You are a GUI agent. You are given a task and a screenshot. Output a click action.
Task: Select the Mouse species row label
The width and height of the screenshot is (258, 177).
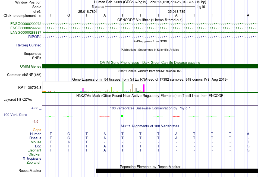[36, 142]
